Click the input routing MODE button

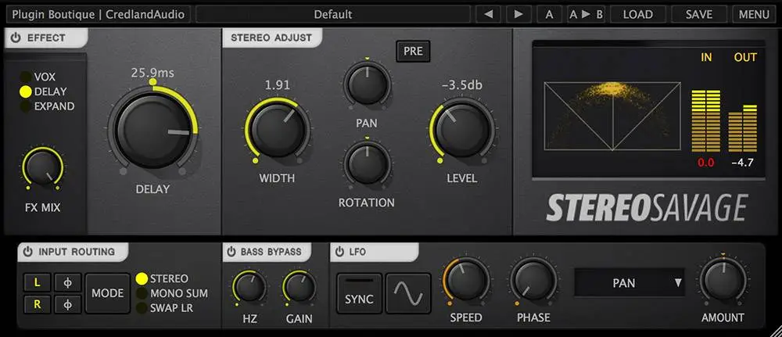pos(108,293)
